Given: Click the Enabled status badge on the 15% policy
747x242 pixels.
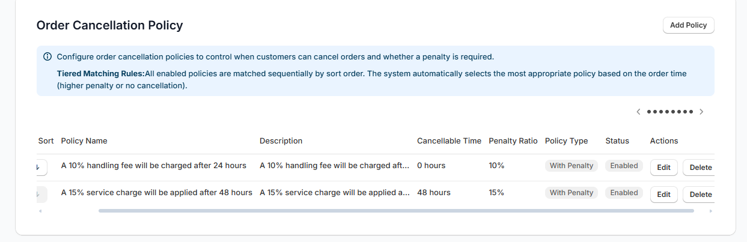Looking at the screenshot, I should click(x=624, y=193).
